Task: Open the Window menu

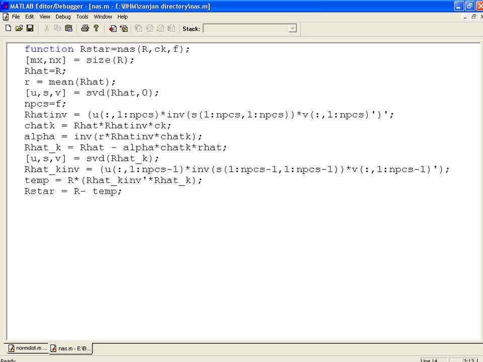Action: [x=103, y=17]
